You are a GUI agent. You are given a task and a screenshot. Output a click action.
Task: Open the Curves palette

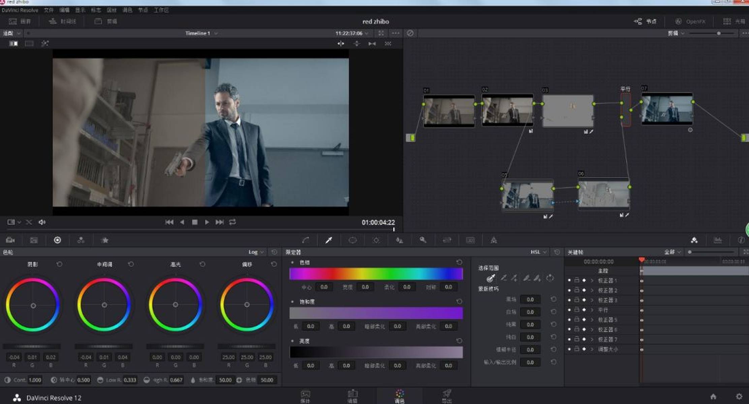306,240
